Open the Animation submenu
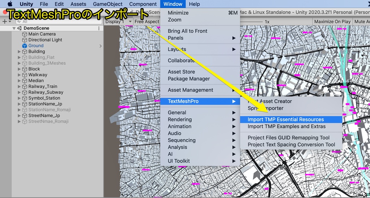Screen dimensions: 370x198 pos(200,127)
